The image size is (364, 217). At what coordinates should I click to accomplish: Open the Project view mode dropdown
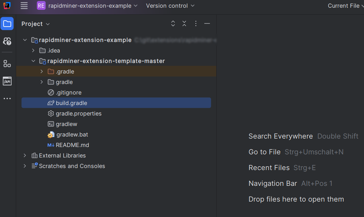pos(35,23)
